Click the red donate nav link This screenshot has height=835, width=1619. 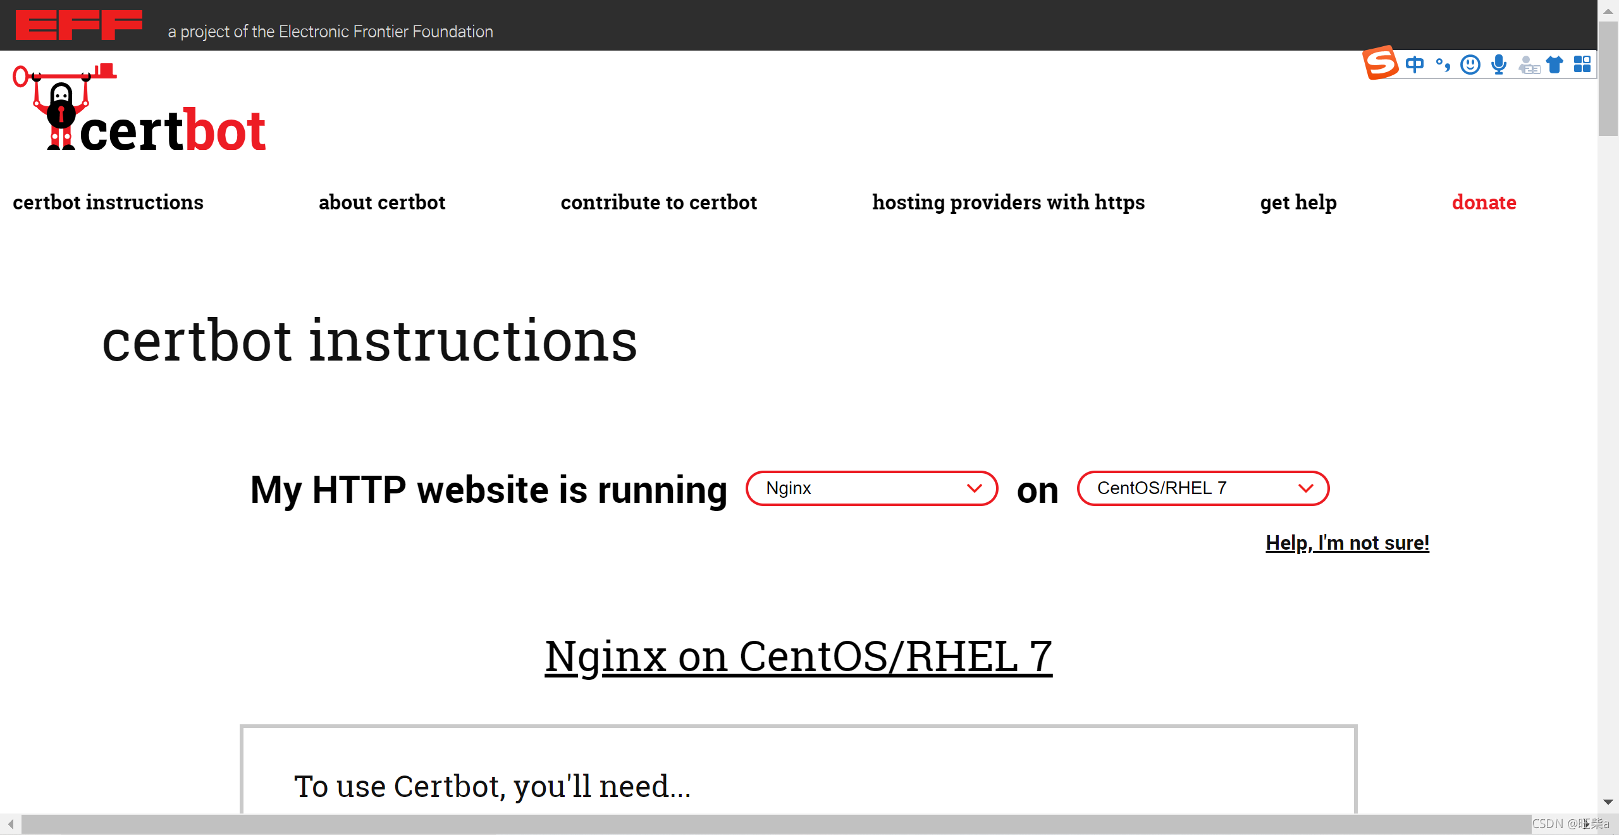pyautogui.click(x=1484, y=202)
